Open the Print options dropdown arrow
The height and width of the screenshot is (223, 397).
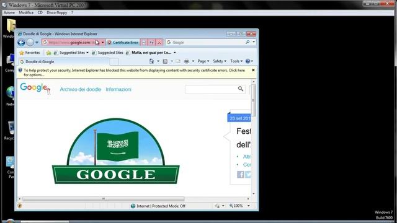coord(193,61)
